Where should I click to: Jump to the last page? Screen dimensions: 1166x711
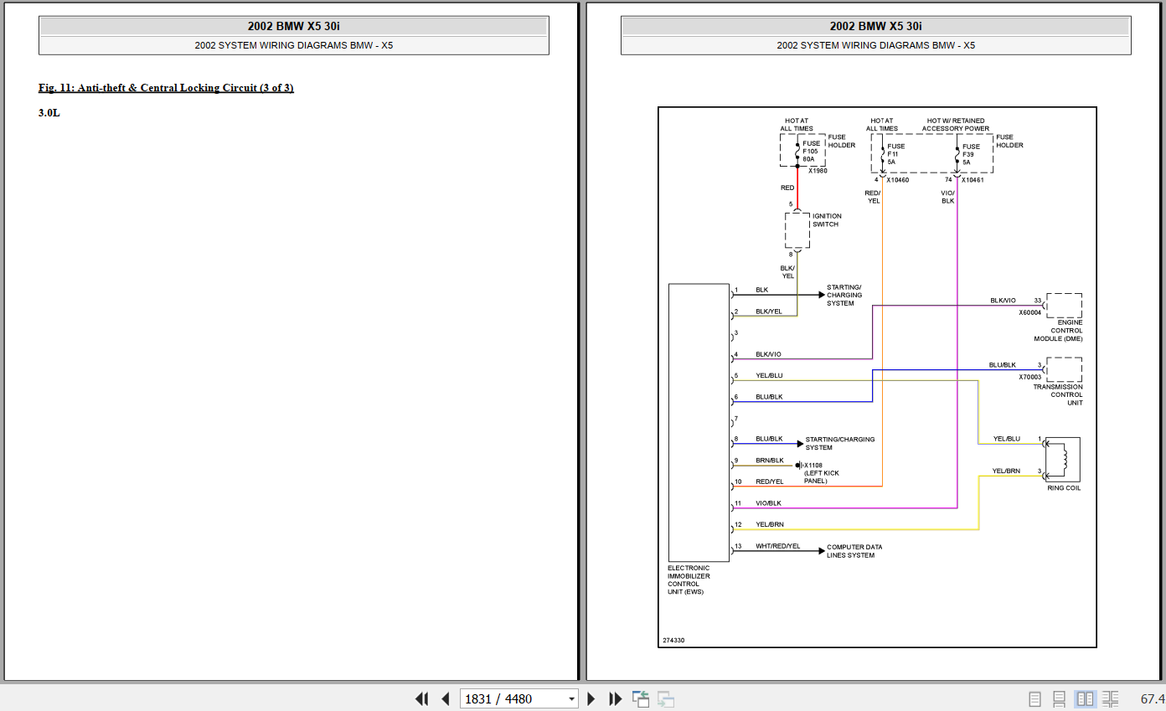coord(616,698)
